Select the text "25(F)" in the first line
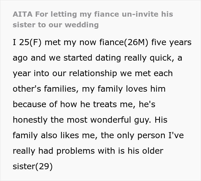 click(30, 42)
